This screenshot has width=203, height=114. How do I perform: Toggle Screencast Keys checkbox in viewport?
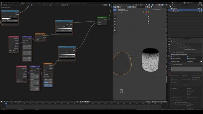[x=153, y=9]
